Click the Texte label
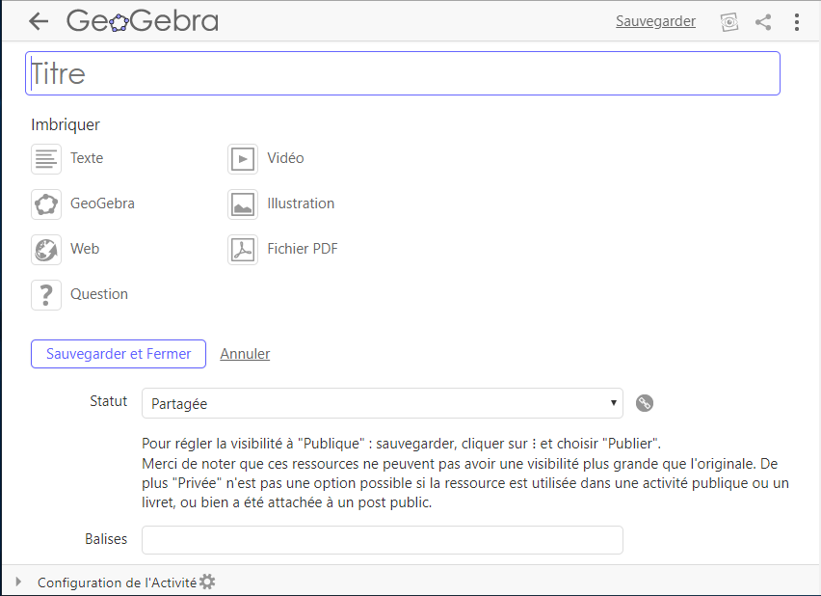This screenshot has width=821, height=596. tap(87, 158)
